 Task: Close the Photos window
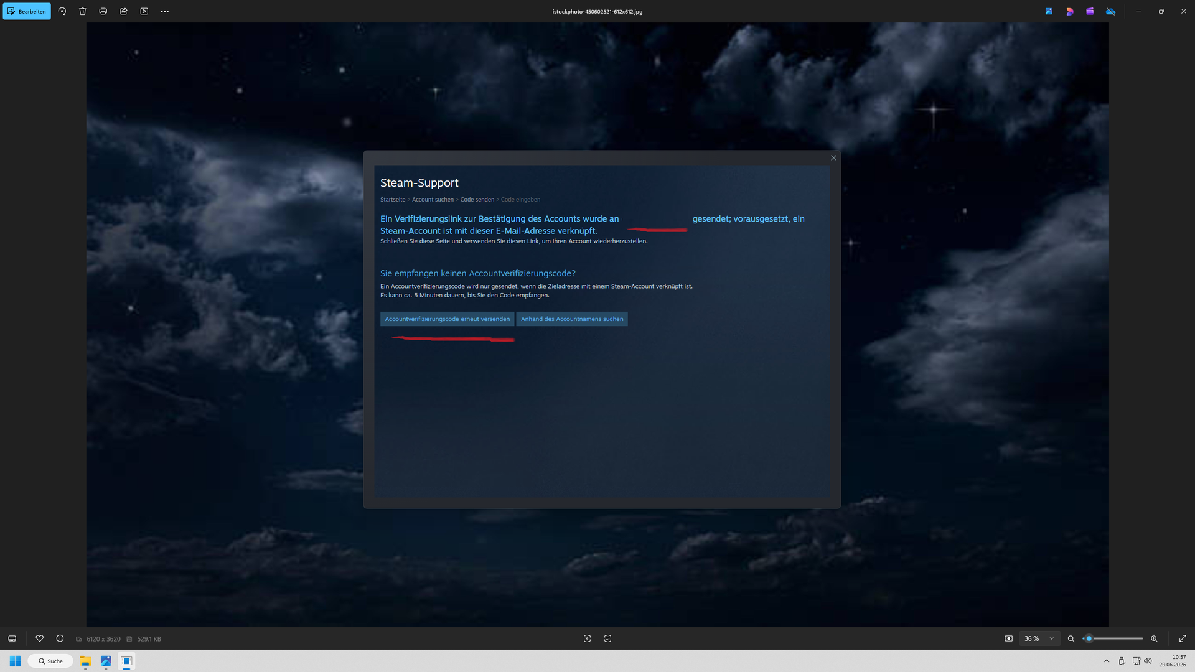pyautogui.click(x=1183, y=11)
